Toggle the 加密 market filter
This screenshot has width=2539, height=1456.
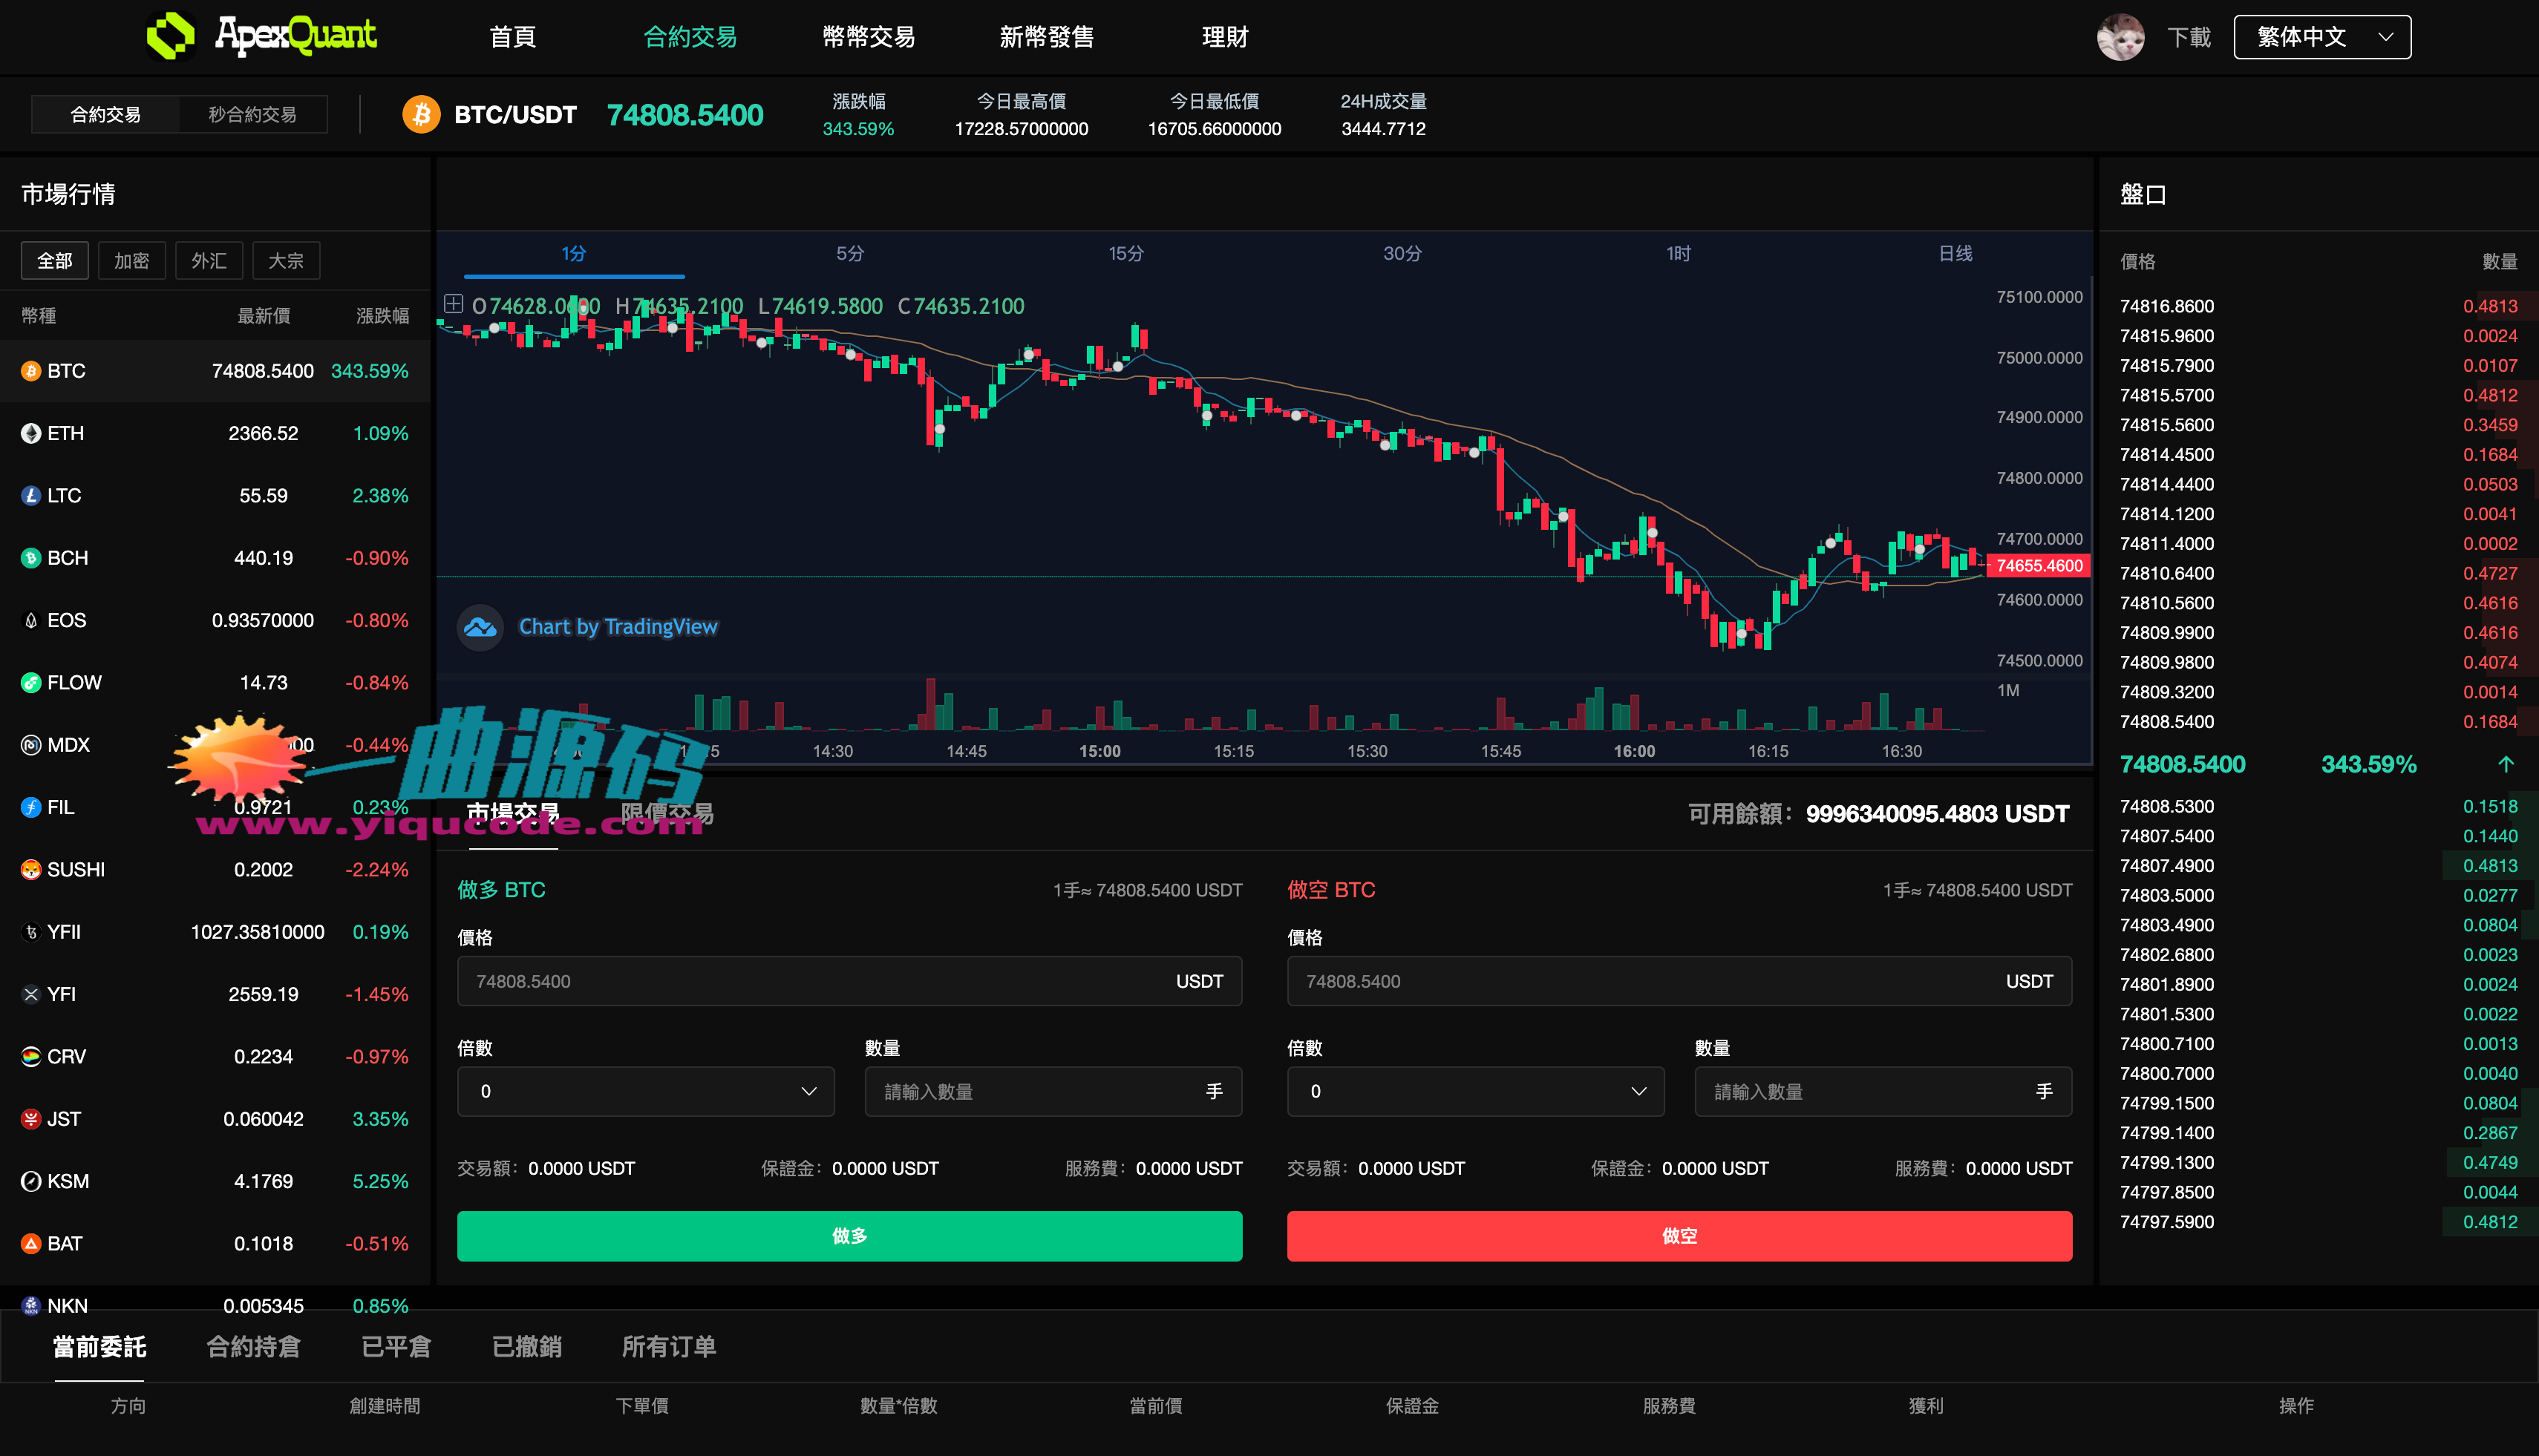point(132,260)
